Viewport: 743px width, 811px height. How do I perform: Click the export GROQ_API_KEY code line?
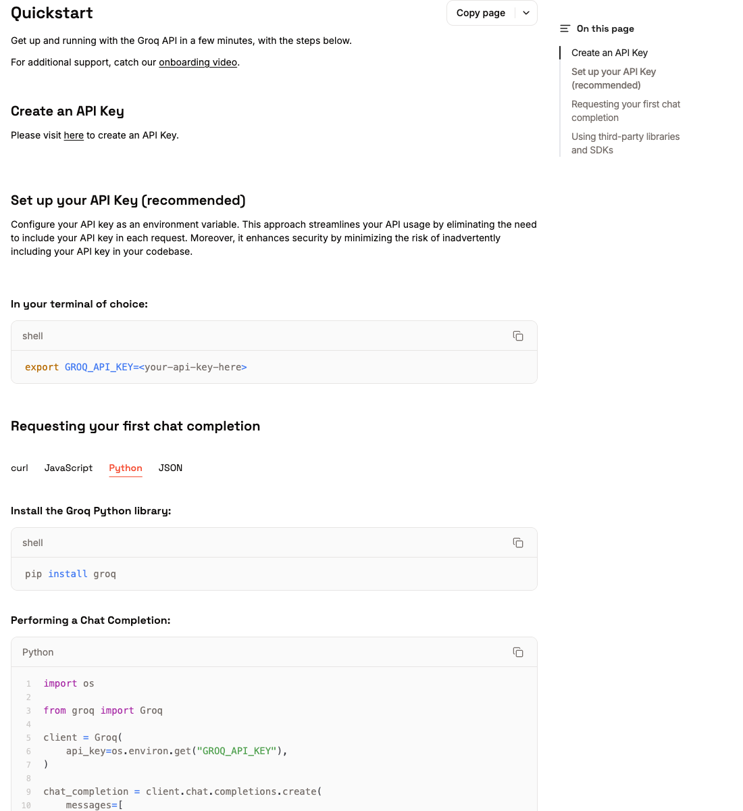click(x=136, y=367)
